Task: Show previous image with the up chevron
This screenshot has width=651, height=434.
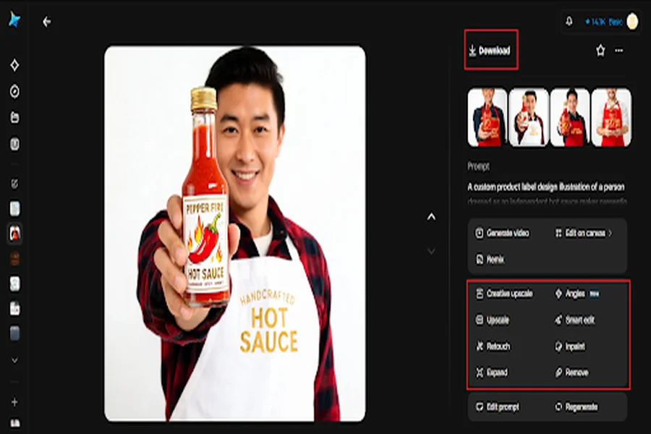Action: (x=431, y=217)
